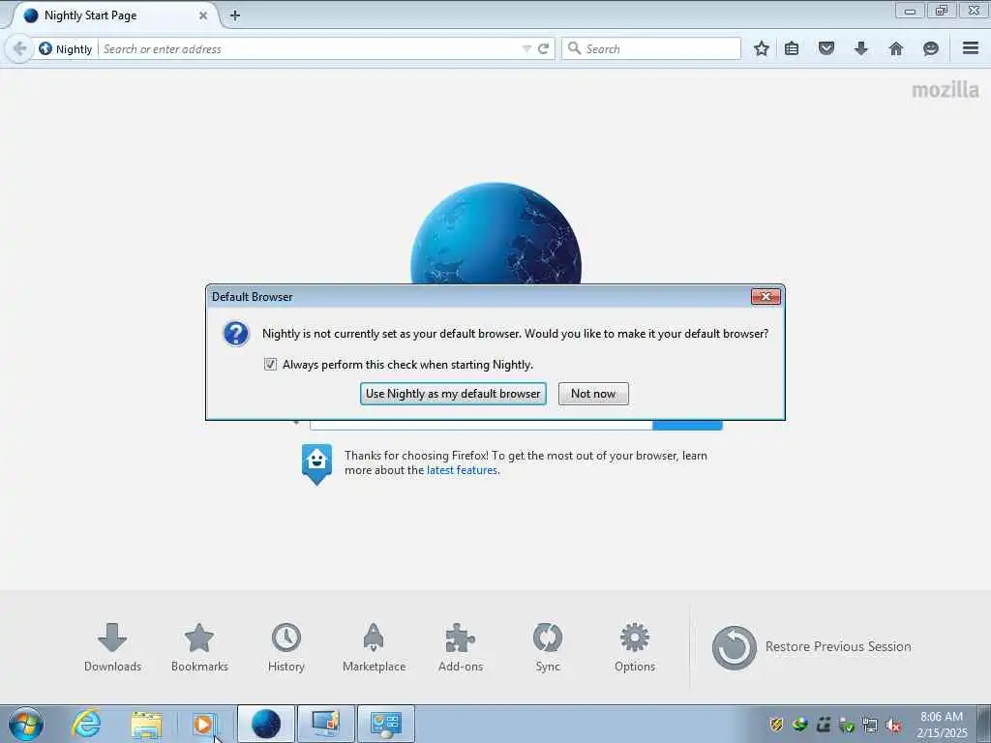Reload the page with the refresh icon
This screenshot has width=991, height=743.
coord(543,48)
